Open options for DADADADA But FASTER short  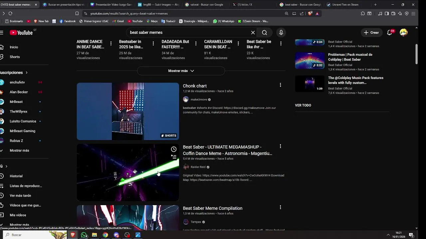pos(196,43)
